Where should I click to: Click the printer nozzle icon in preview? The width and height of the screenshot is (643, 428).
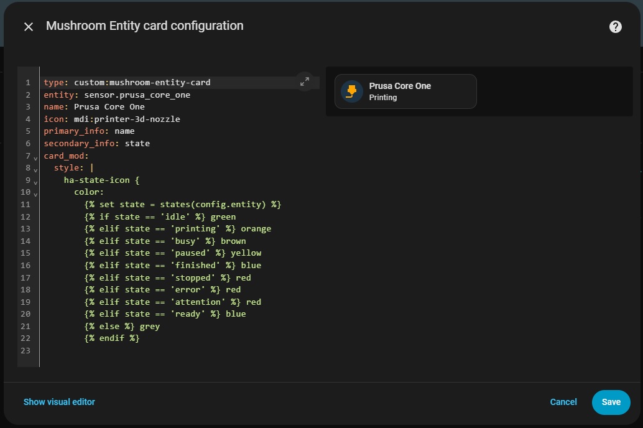point(352,91)
